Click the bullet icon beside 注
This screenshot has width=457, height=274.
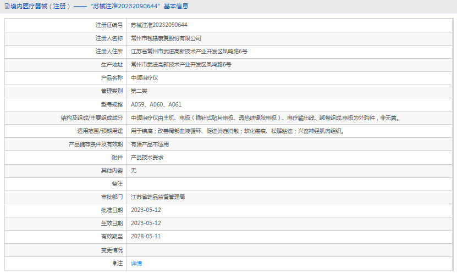114,263
